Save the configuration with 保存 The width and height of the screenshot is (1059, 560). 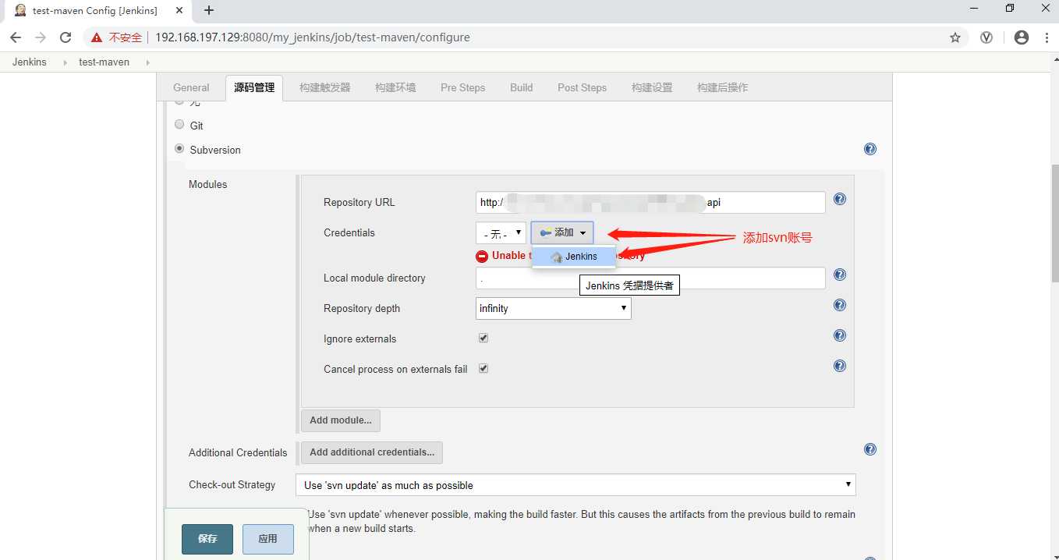tap(207, 539)
